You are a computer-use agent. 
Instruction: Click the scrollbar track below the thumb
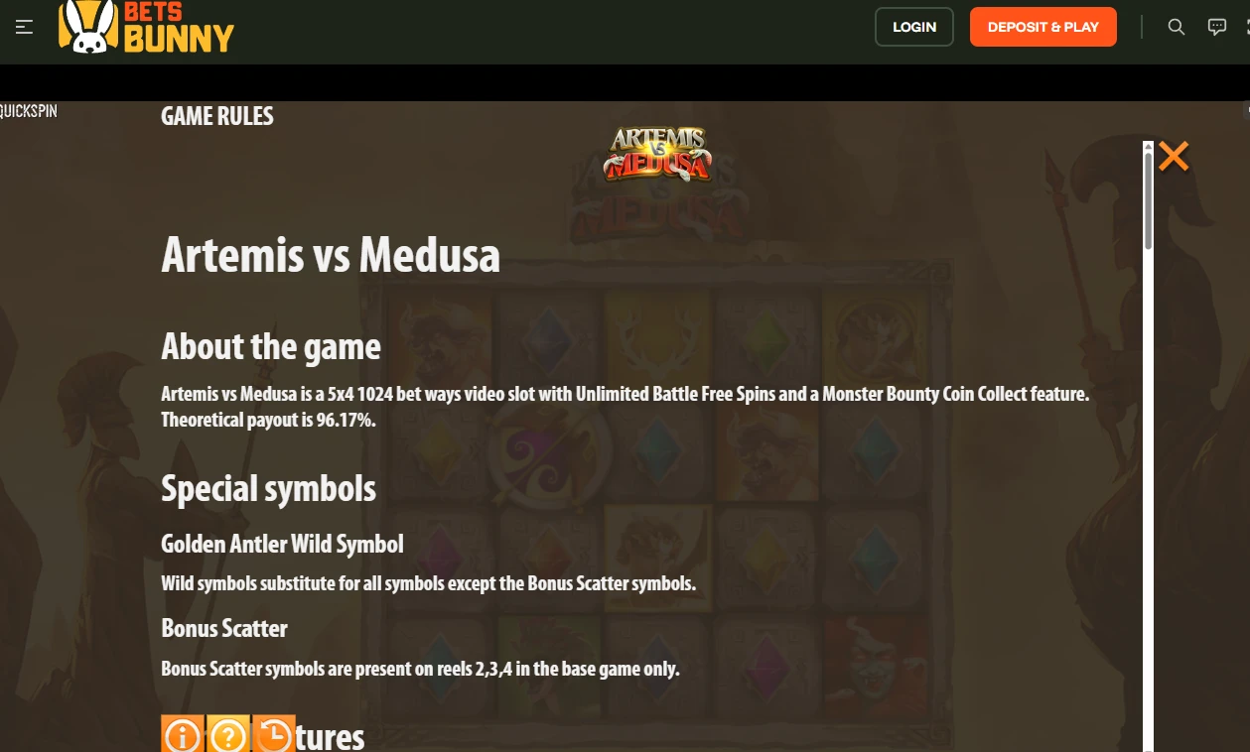point(1149,496)
